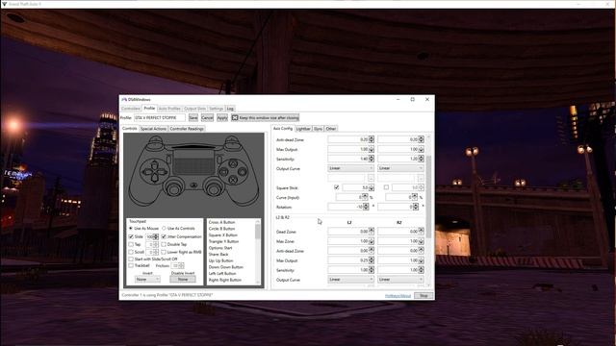Open right stick Output Curve dropdown
The width and height of the screenshot is (616, 346).
[x=400, y=168]
